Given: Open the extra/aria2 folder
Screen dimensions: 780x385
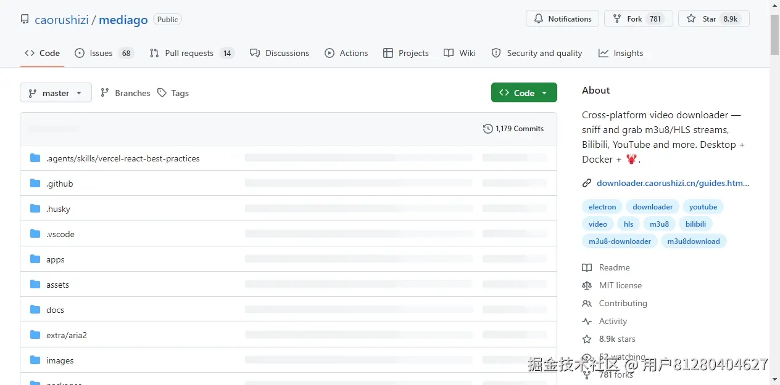Looking at the screenshot, I should [x=67, y=335].
